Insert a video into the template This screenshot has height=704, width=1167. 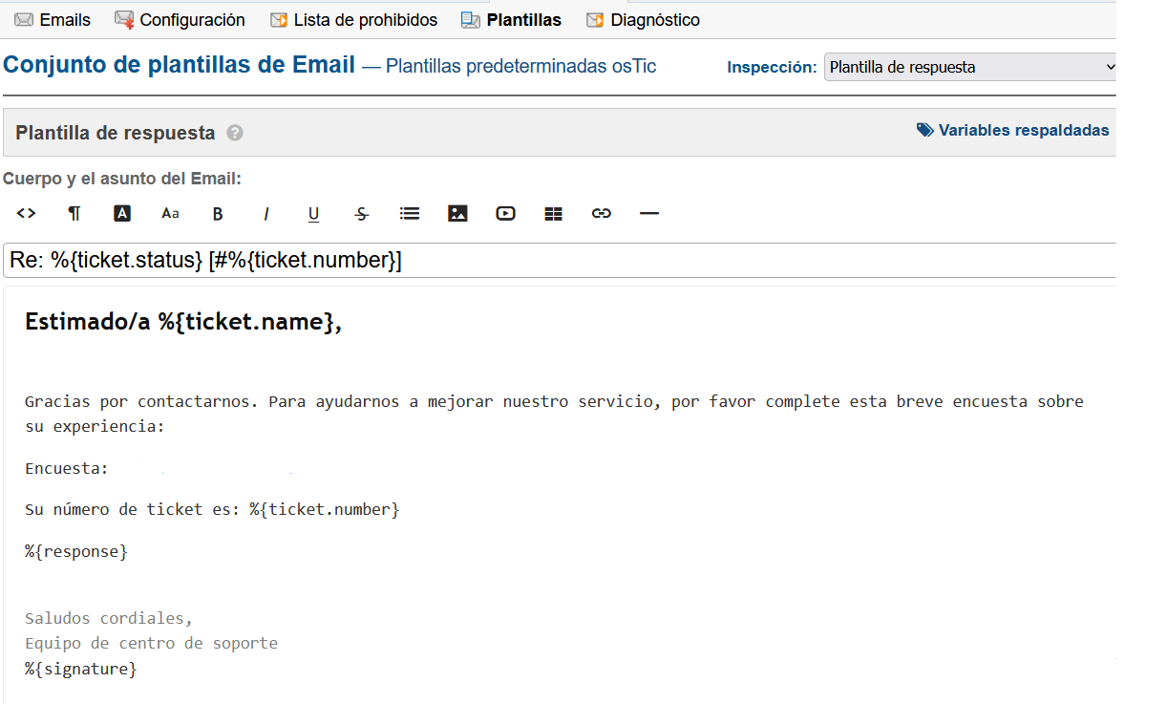[505, 214]
